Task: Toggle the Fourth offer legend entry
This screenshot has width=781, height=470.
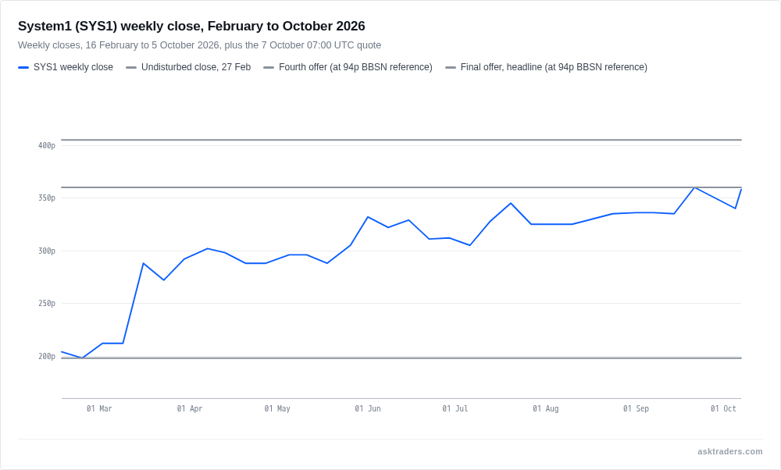Action: [x=348, y=67]
